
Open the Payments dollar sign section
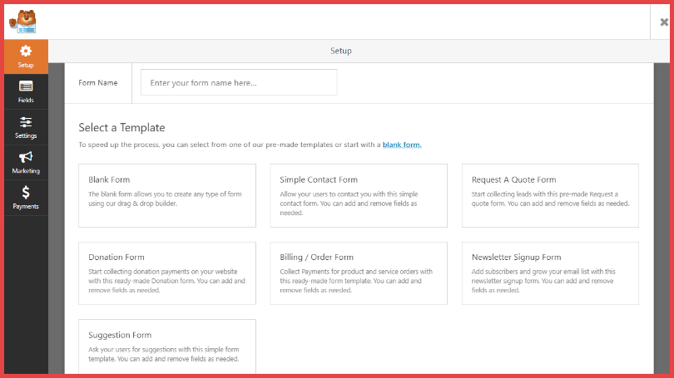(26, 193)
